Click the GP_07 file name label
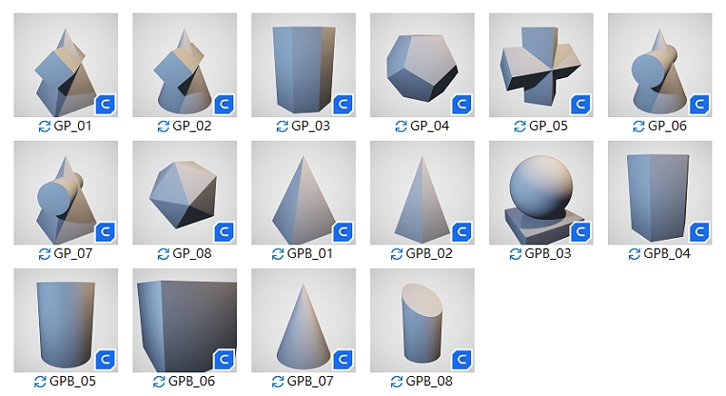 click(73, 253)
